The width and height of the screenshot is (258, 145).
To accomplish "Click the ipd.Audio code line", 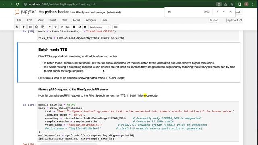I will [x=76, y=139].
